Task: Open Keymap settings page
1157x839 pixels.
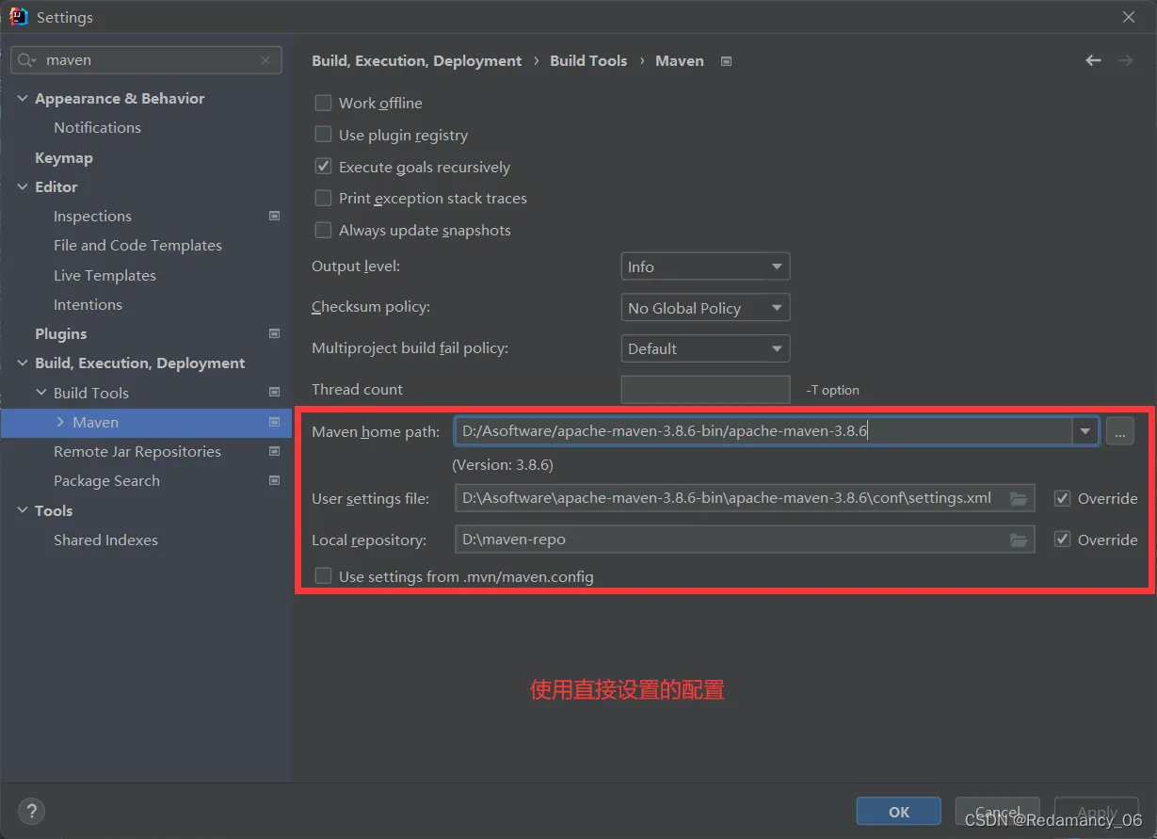Action: [64, 157]
